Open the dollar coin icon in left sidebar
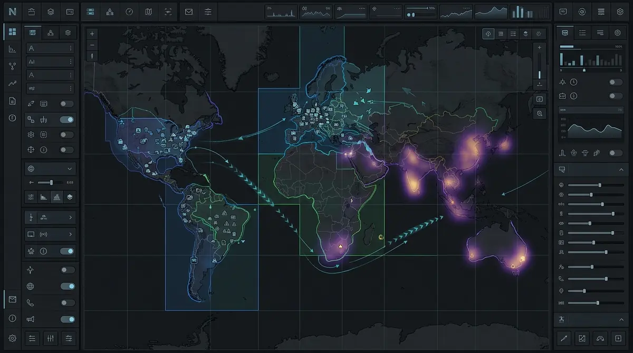The image size is (633, 353). (x=12, y=118)
